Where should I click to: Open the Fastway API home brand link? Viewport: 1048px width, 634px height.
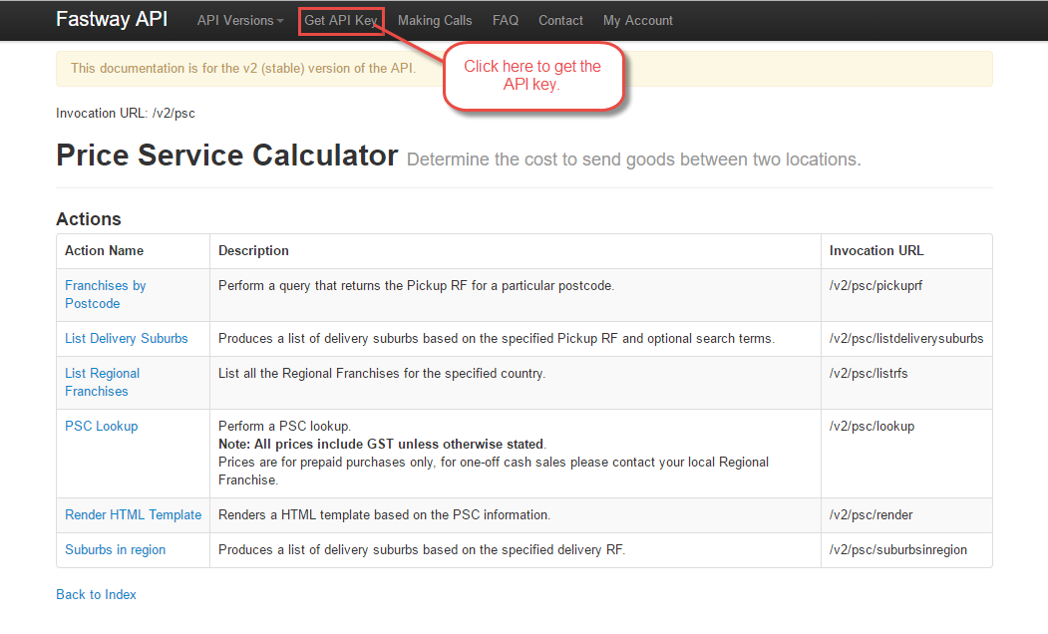click(112, 19)
